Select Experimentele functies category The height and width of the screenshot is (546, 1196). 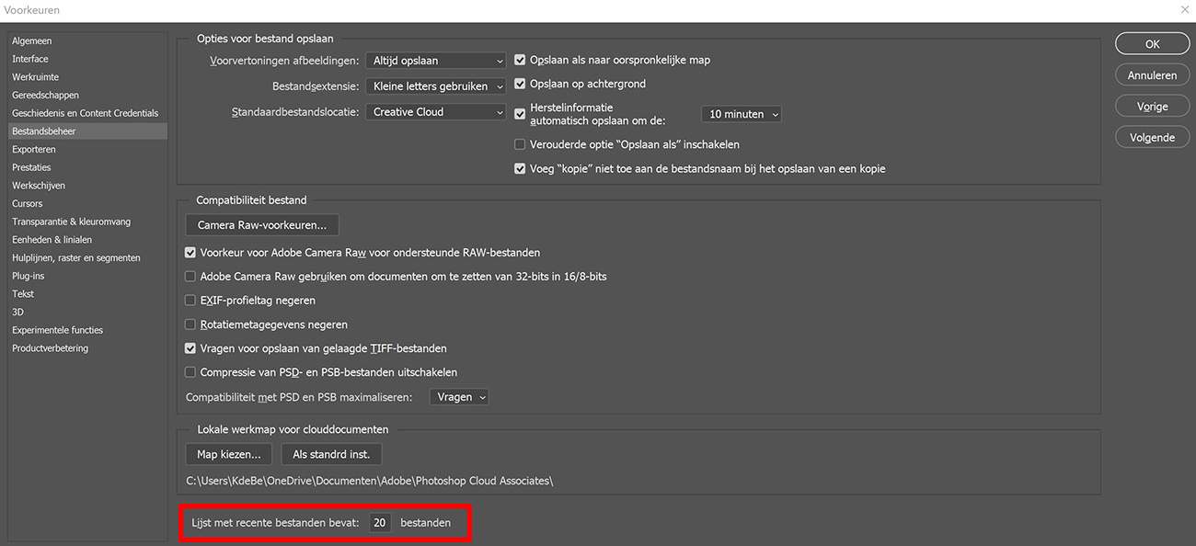[x=57, y=330]
